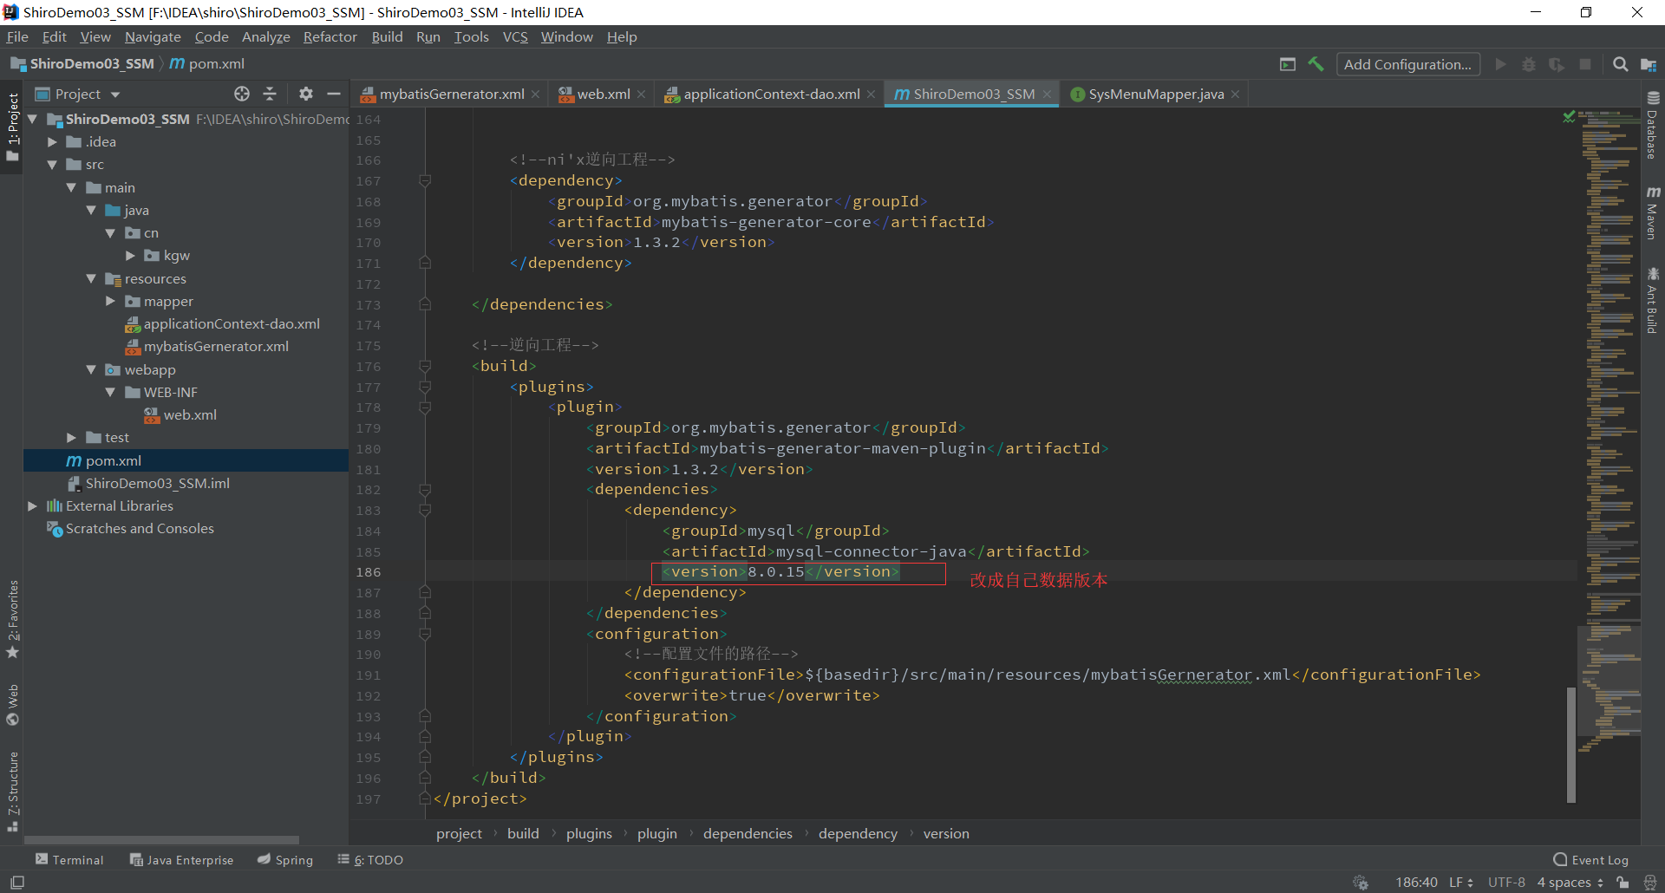This screenshot has height=893, width=1665.
Task: Collapse the ShiroDemo03_SSM root node
Action: click(x=33, y=119)
